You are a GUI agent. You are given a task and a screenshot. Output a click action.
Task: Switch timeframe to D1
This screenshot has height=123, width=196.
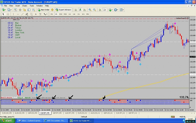79,14
